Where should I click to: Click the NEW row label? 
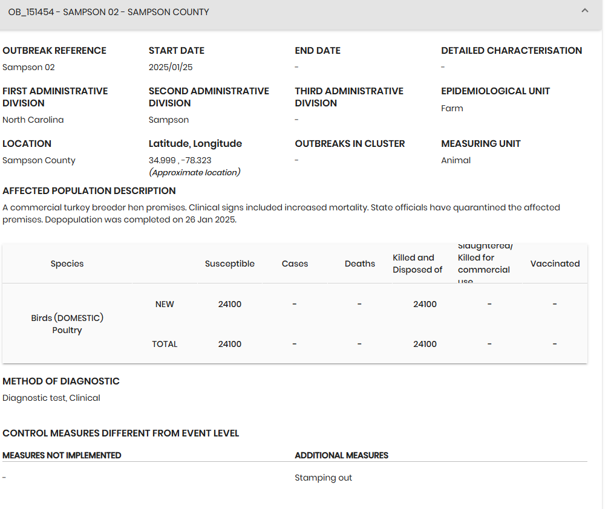click(165, 305)
